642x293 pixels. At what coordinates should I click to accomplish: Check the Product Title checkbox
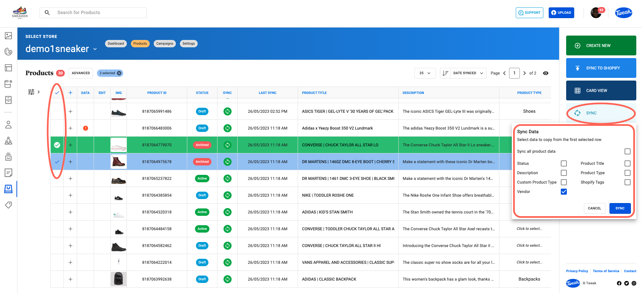[x=628, y=163]
